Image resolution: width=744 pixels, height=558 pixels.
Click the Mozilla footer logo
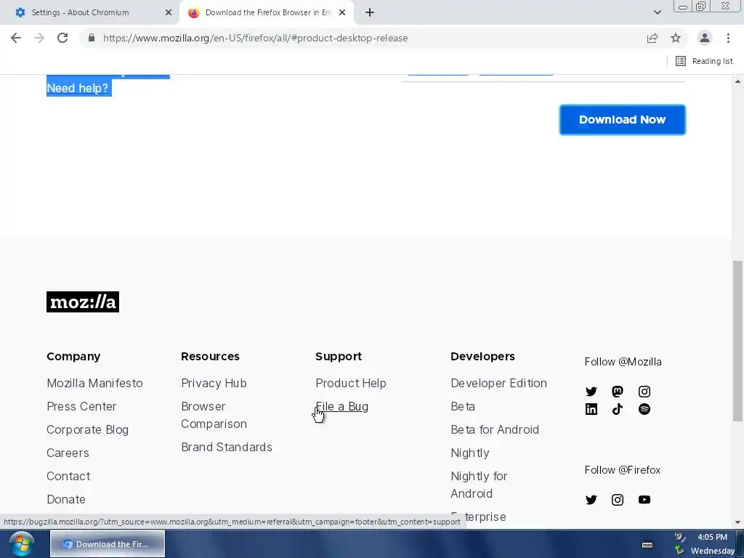click(x=83, y=302)
